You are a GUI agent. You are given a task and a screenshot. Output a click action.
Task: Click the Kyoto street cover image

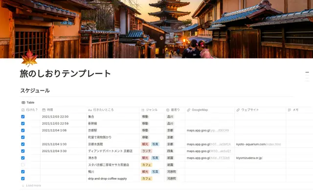[x=156, y=29]
